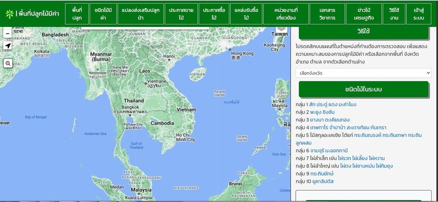This screenshot has height=202, width=438.
Task: Open the เลือกจังหวัด province dropdown
Action: pyautogui.click(x=364, y=73)
